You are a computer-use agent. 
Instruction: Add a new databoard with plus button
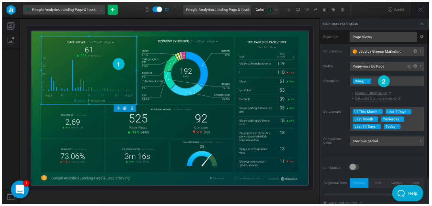(x=113, y=10)
